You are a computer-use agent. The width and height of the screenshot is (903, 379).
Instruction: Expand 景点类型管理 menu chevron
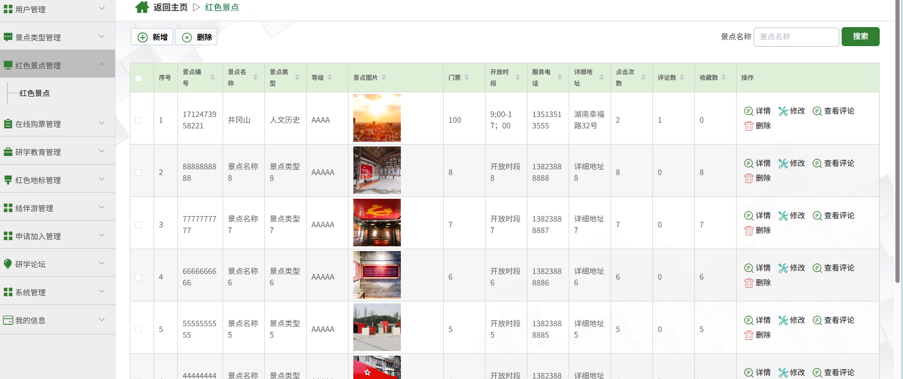pyautogui.click(x=102, y=36)
